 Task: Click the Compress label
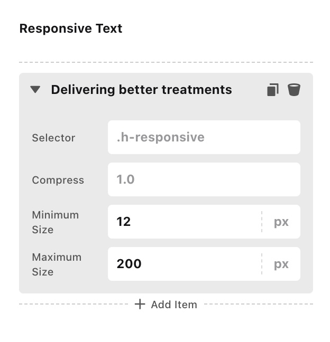coord(58,180)
